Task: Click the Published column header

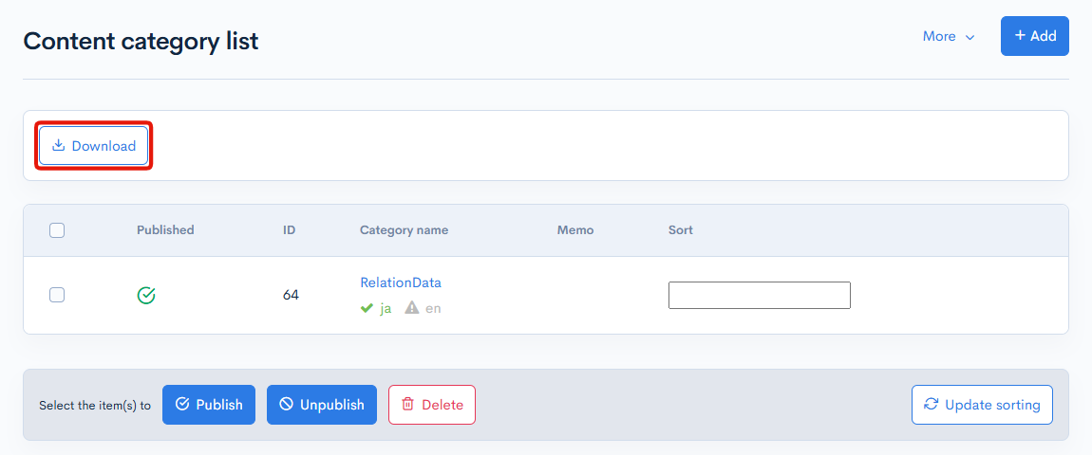Action: pyautogui.click(x=165, y=230)
